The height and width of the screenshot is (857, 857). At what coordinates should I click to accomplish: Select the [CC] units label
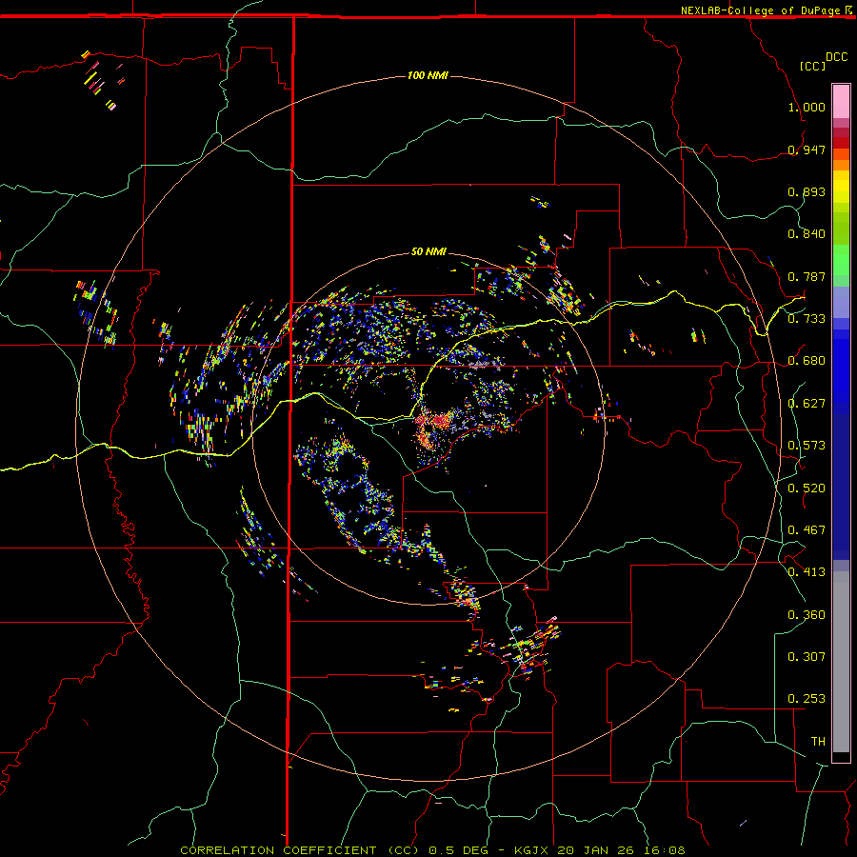tap(813, 66)
